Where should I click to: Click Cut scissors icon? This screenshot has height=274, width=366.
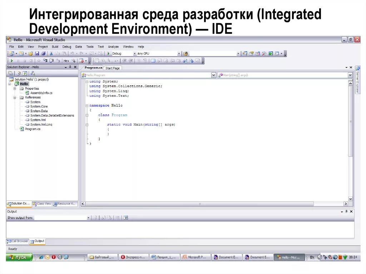pyautogui.click(x=51, y=54)
